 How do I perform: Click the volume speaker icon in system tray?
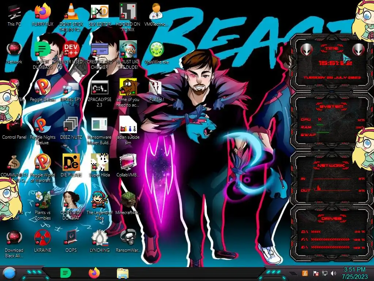333,273
